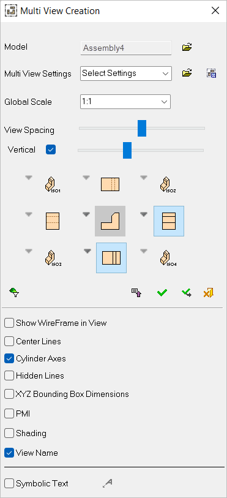The height and width of the screenshot is (498, 227).
Task: Click the apply-and-continue check arrow icon
Action: (187, 293)
